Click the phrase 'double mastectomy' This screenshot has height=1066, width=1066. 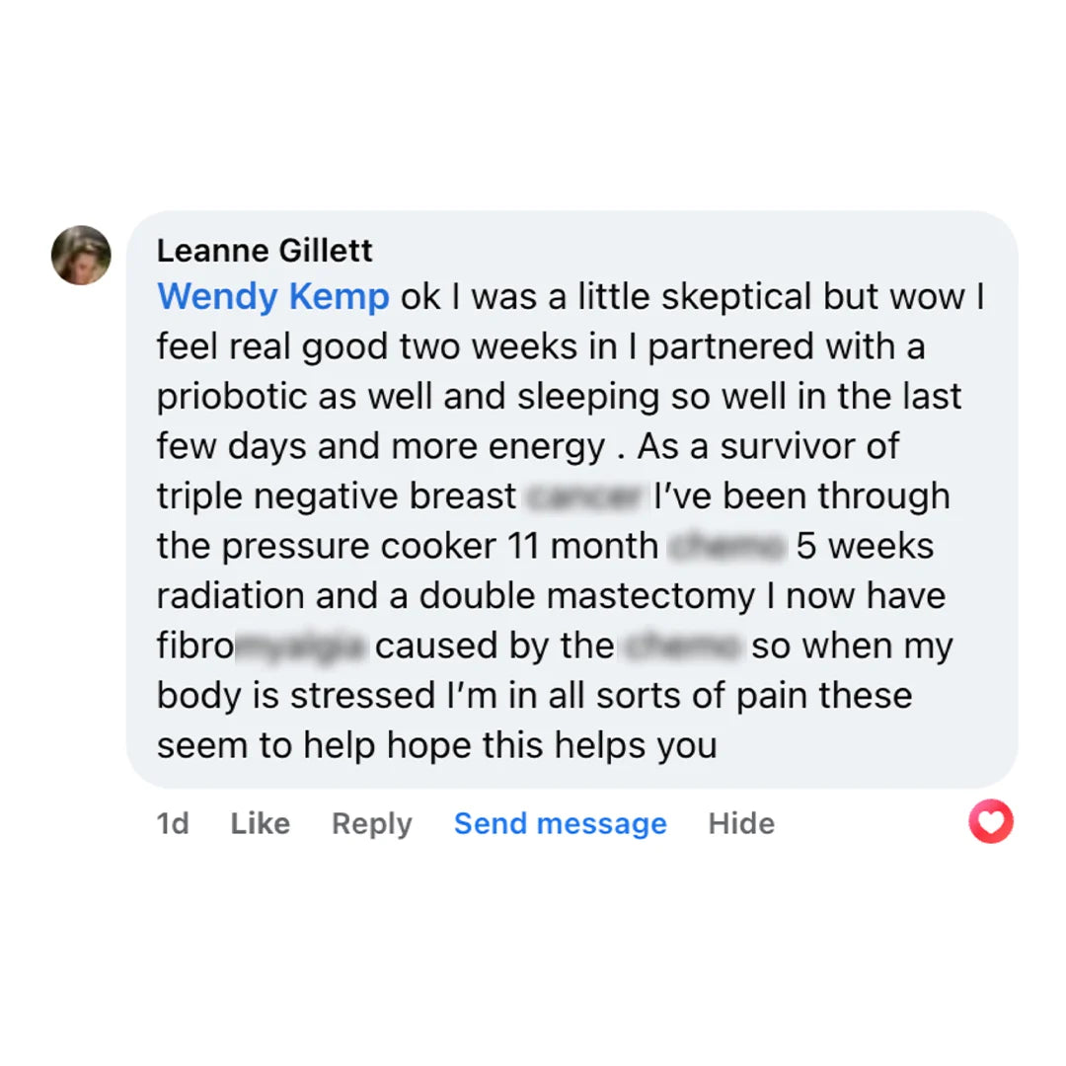point(588,596)
